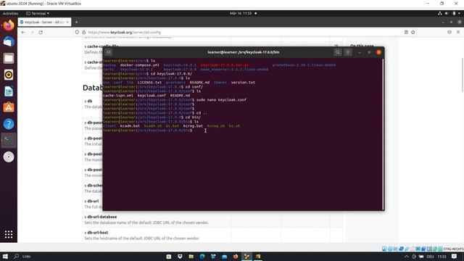The width and height of the screenshot is (464, 261).
Task: Open the Terminal app menu in top bar
Action: click(38, 13)
